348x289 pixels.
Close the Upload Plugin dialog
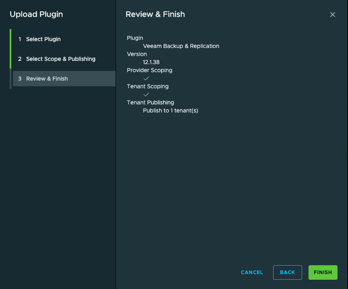(x=332, y=15)
